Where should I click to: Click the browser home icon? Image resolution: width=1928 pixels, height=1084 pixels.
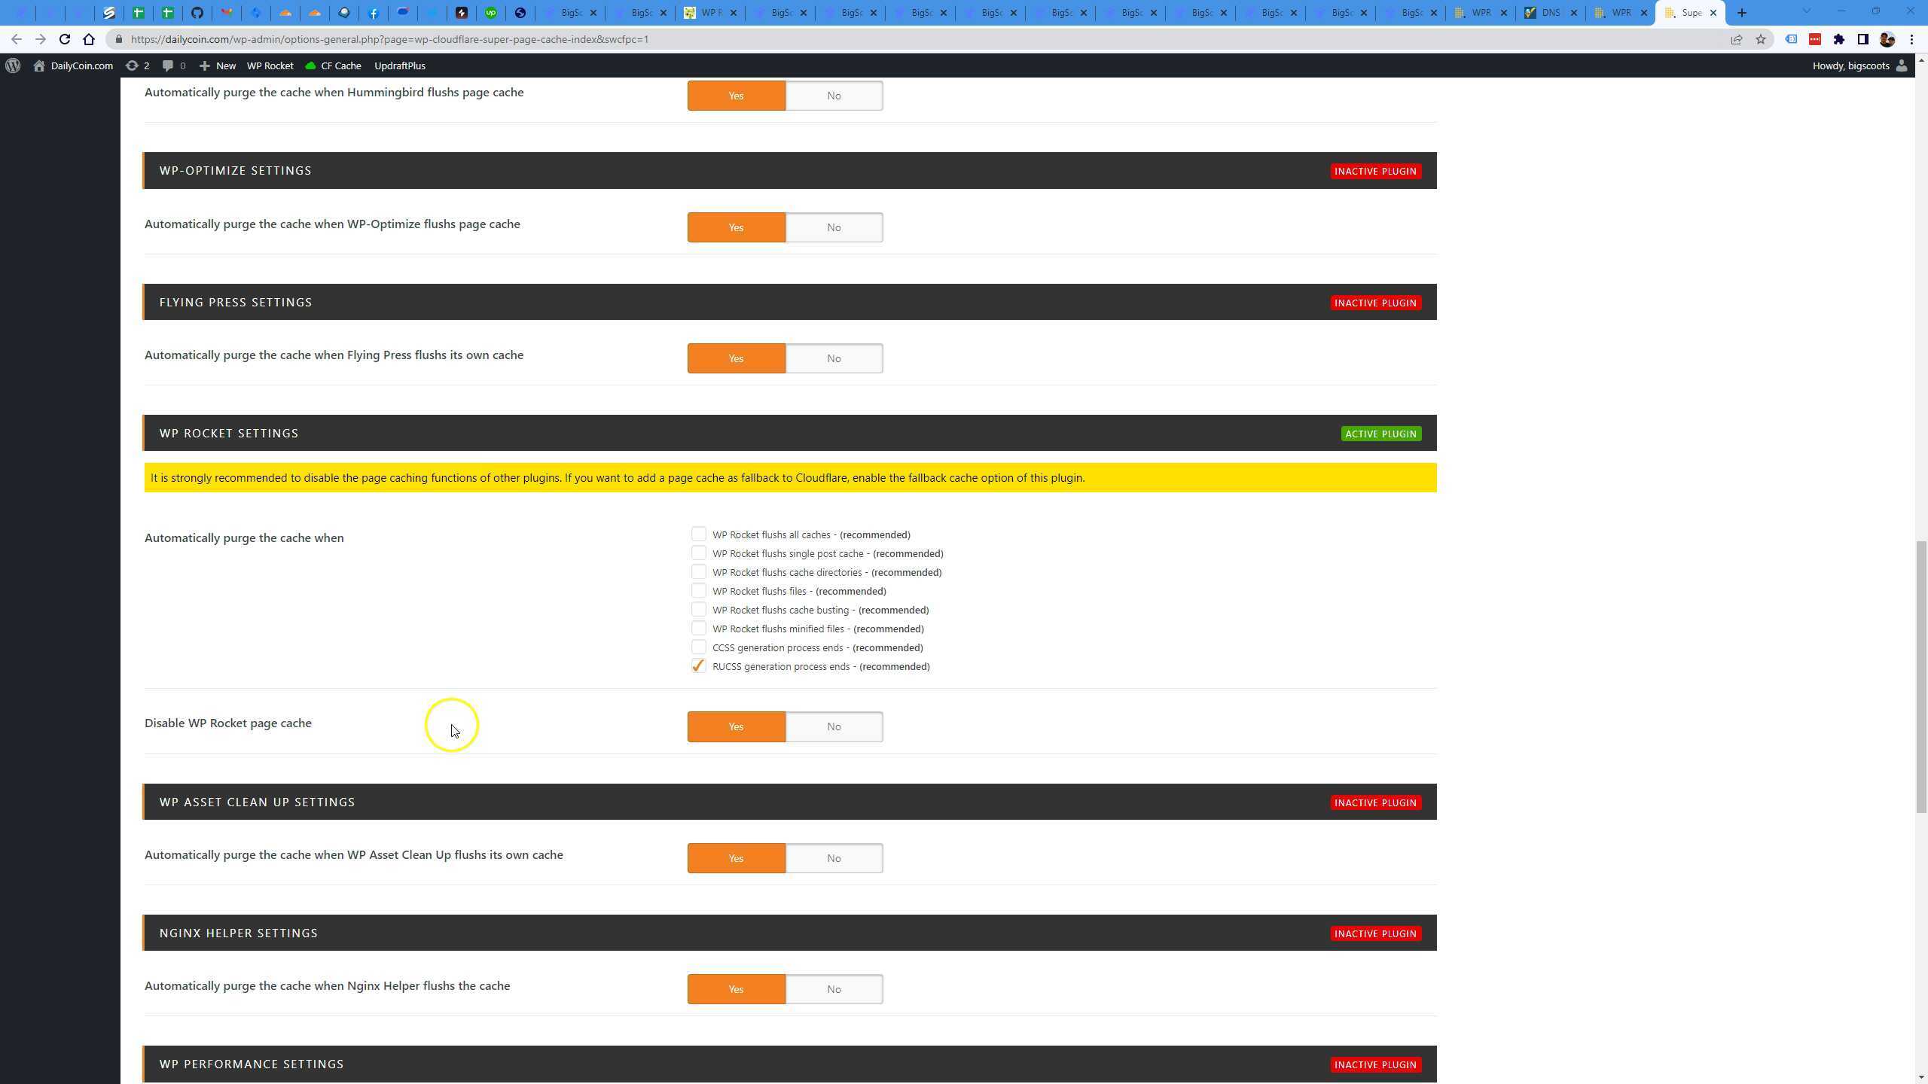89,39
